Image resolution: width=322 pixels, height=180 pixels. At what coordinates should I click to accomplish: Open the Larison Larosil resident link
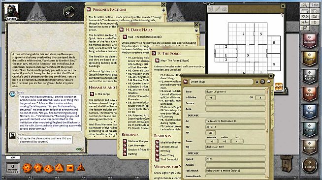169,147
